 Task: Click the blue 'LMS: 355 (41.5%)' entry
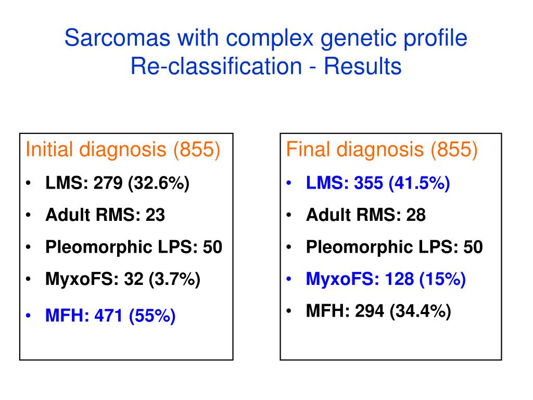coord(378,183)
